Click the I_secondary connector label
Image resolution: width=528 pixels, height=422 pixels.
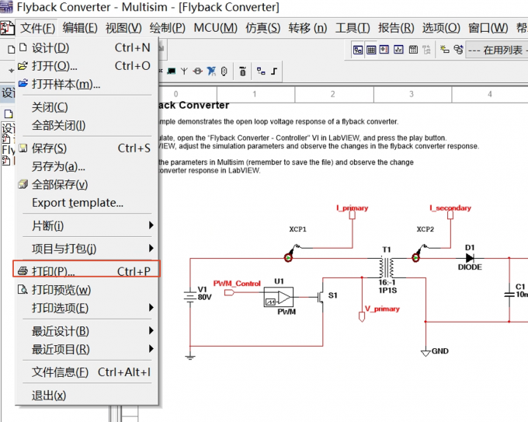tap(450, 208)
